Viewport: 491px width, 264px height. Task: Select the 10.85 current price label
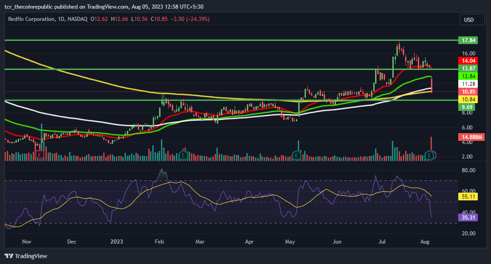tap(468, 92)
